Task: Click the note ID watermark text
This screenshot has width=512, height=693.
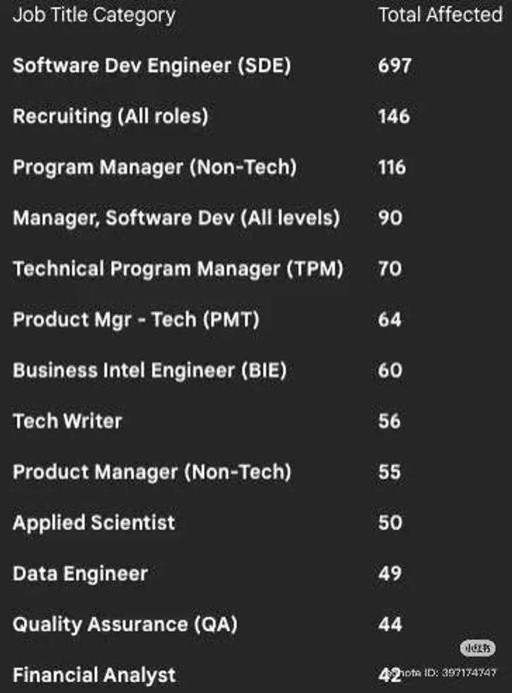Action: tap(447, 673)
